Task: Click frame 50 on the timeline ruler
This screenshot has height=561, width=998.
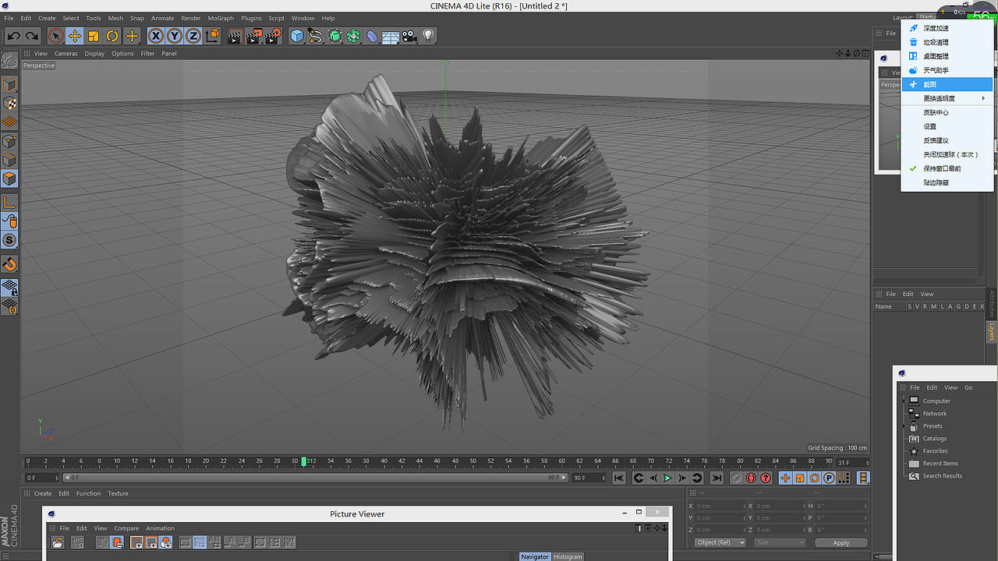Action: 472,461
